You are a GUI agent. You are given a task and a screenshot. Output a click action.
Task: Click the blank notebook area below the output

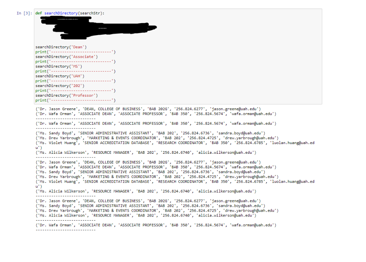[183, 246]
